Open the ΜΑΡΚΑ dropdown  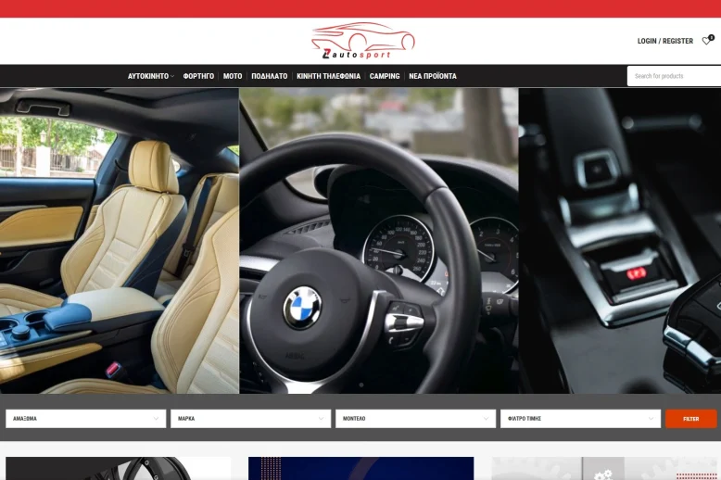pyautogui.click(x=250, y=419)
